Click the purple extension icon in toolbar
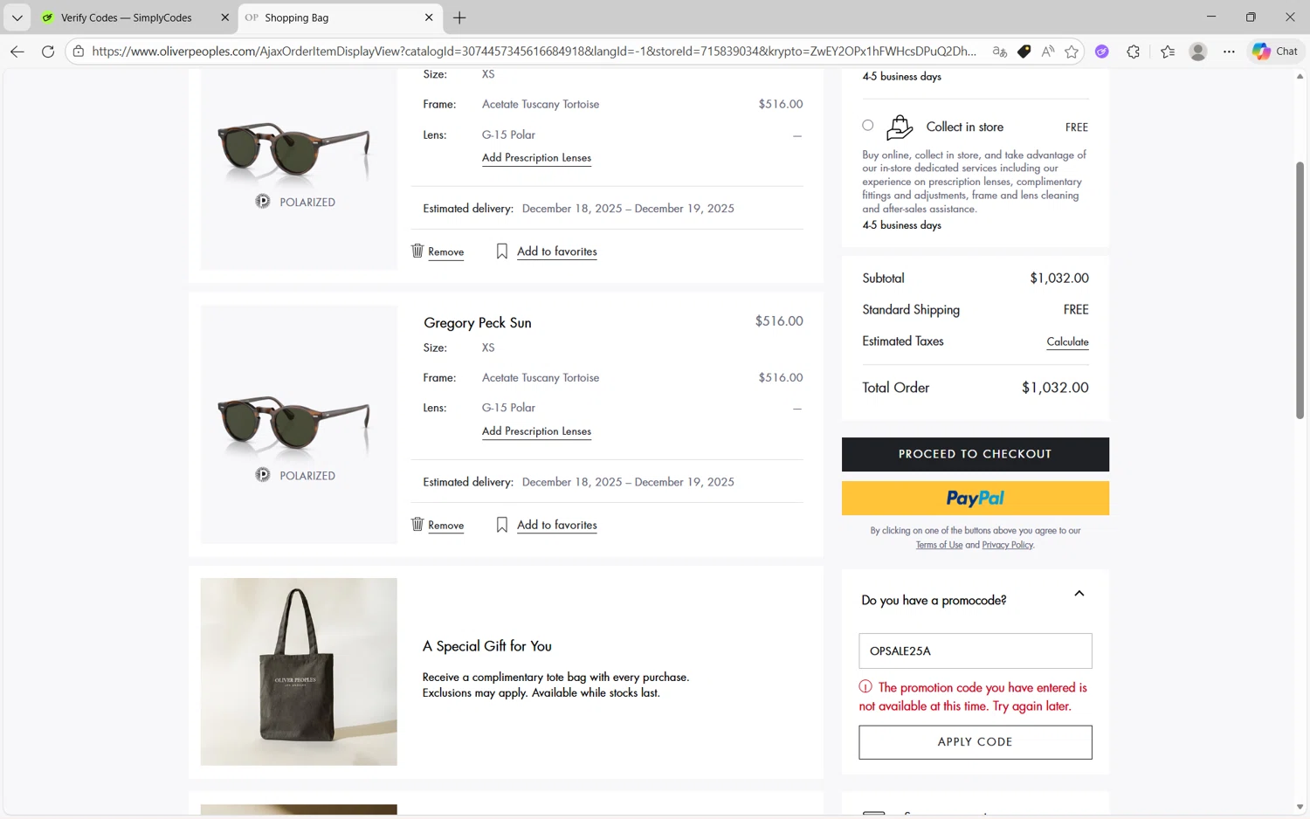 pyautogui.click(x=1102, y=52)
